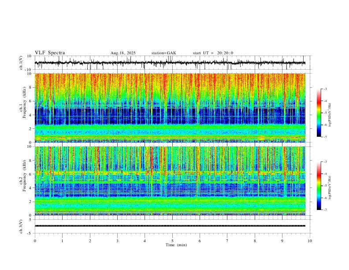This screenshot has width=349, height=270.
Task: Click the ch.2 spectrogram color bar
Action: point(319,186)
